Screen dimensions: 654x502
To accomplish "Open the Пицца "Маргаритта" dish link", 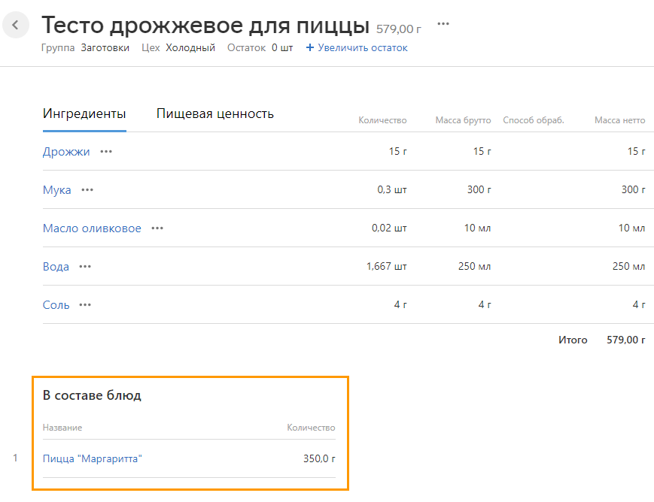I will [x=92, y=458].
